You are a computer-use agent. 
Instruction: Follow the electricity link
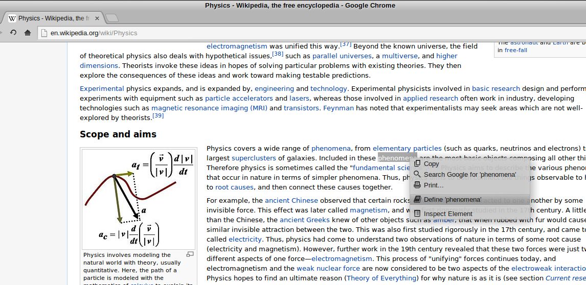[x=245, y=239]
